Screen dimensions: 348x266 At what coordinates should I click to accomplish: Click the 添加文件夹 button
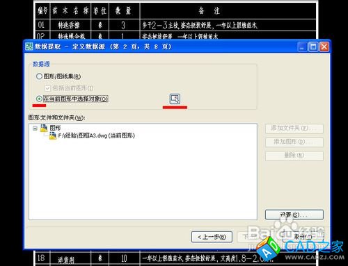pyautogui.click(x=294, y=128)
